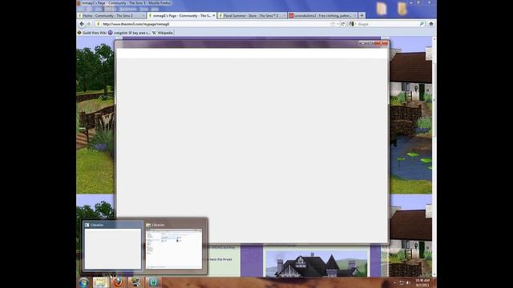The image size is (513, 288).
Task: Click Windows Explorer taskbar icon
Action: point(100,282)
